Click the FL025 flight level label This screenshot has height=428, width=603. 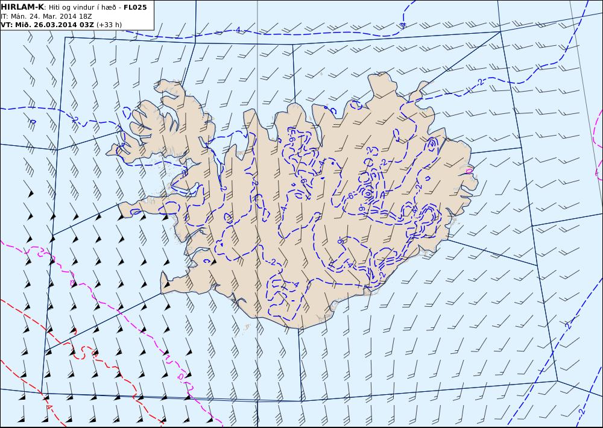[x=135, y=7]
